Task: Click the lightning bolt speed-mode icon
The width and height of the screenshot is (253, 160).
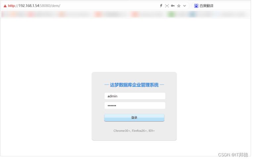Action: click(161, 6)
